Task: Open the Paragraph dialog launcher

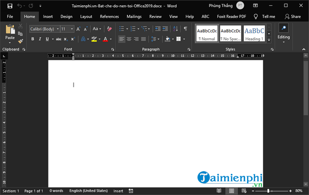Action: point(189,49)
